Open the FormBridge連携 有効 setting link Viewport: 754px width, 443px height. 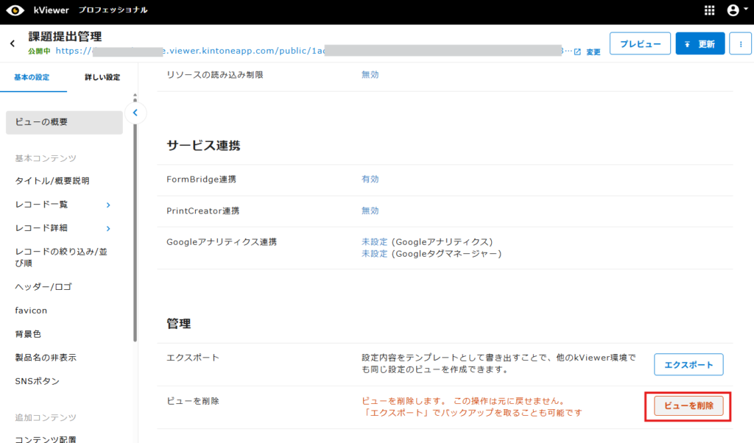pyautogui.click(x=370, y=179)
